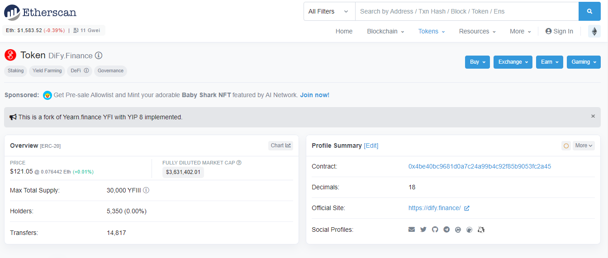Expand the More navigation menu
The width and height of the screenshot is (608, 258).
tap(520, 31)
